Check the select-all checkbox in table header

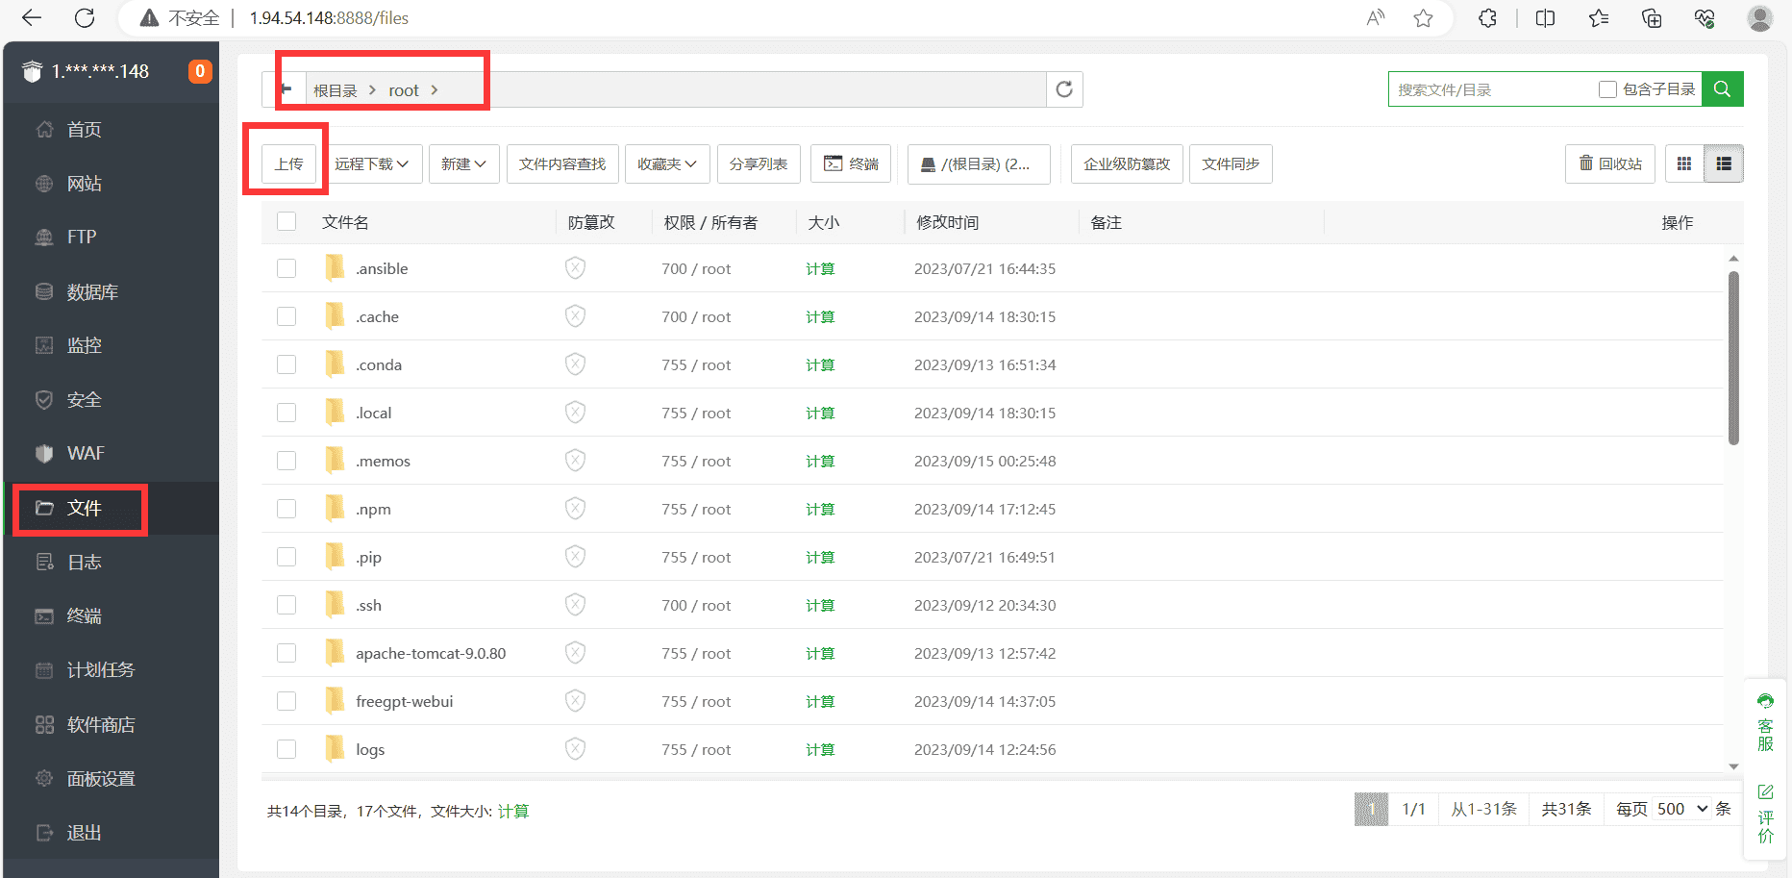point(286,221)
